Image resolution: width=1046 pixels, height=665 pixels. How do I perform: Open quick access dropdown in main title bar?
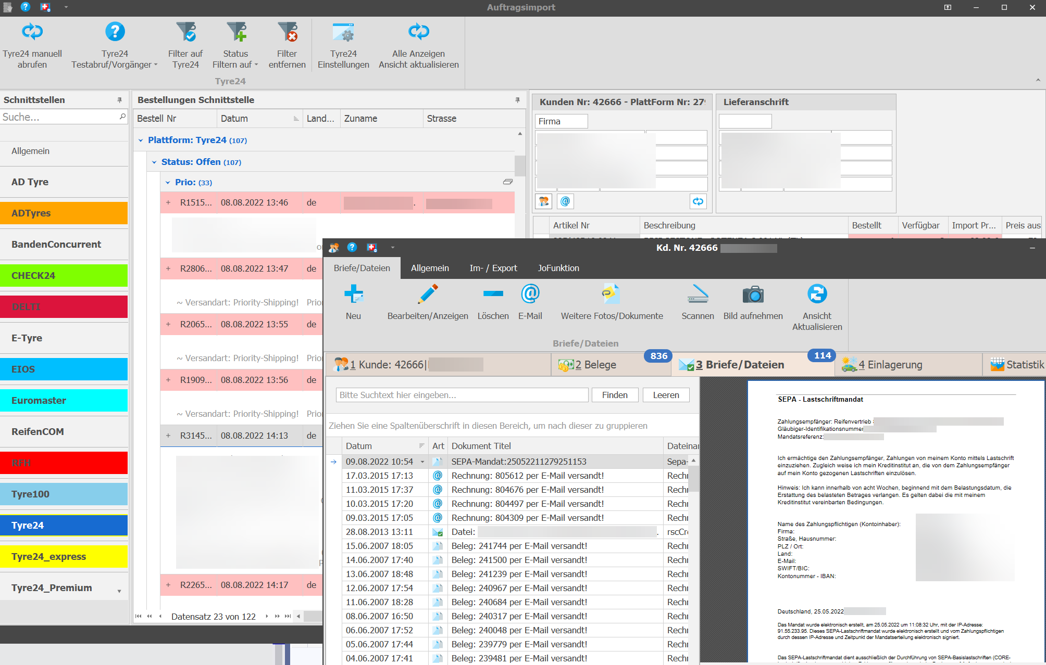point(66,7)
